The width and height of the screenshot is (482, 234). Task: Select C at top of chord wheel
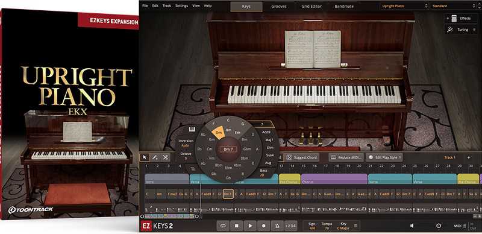tap(228, 120)
